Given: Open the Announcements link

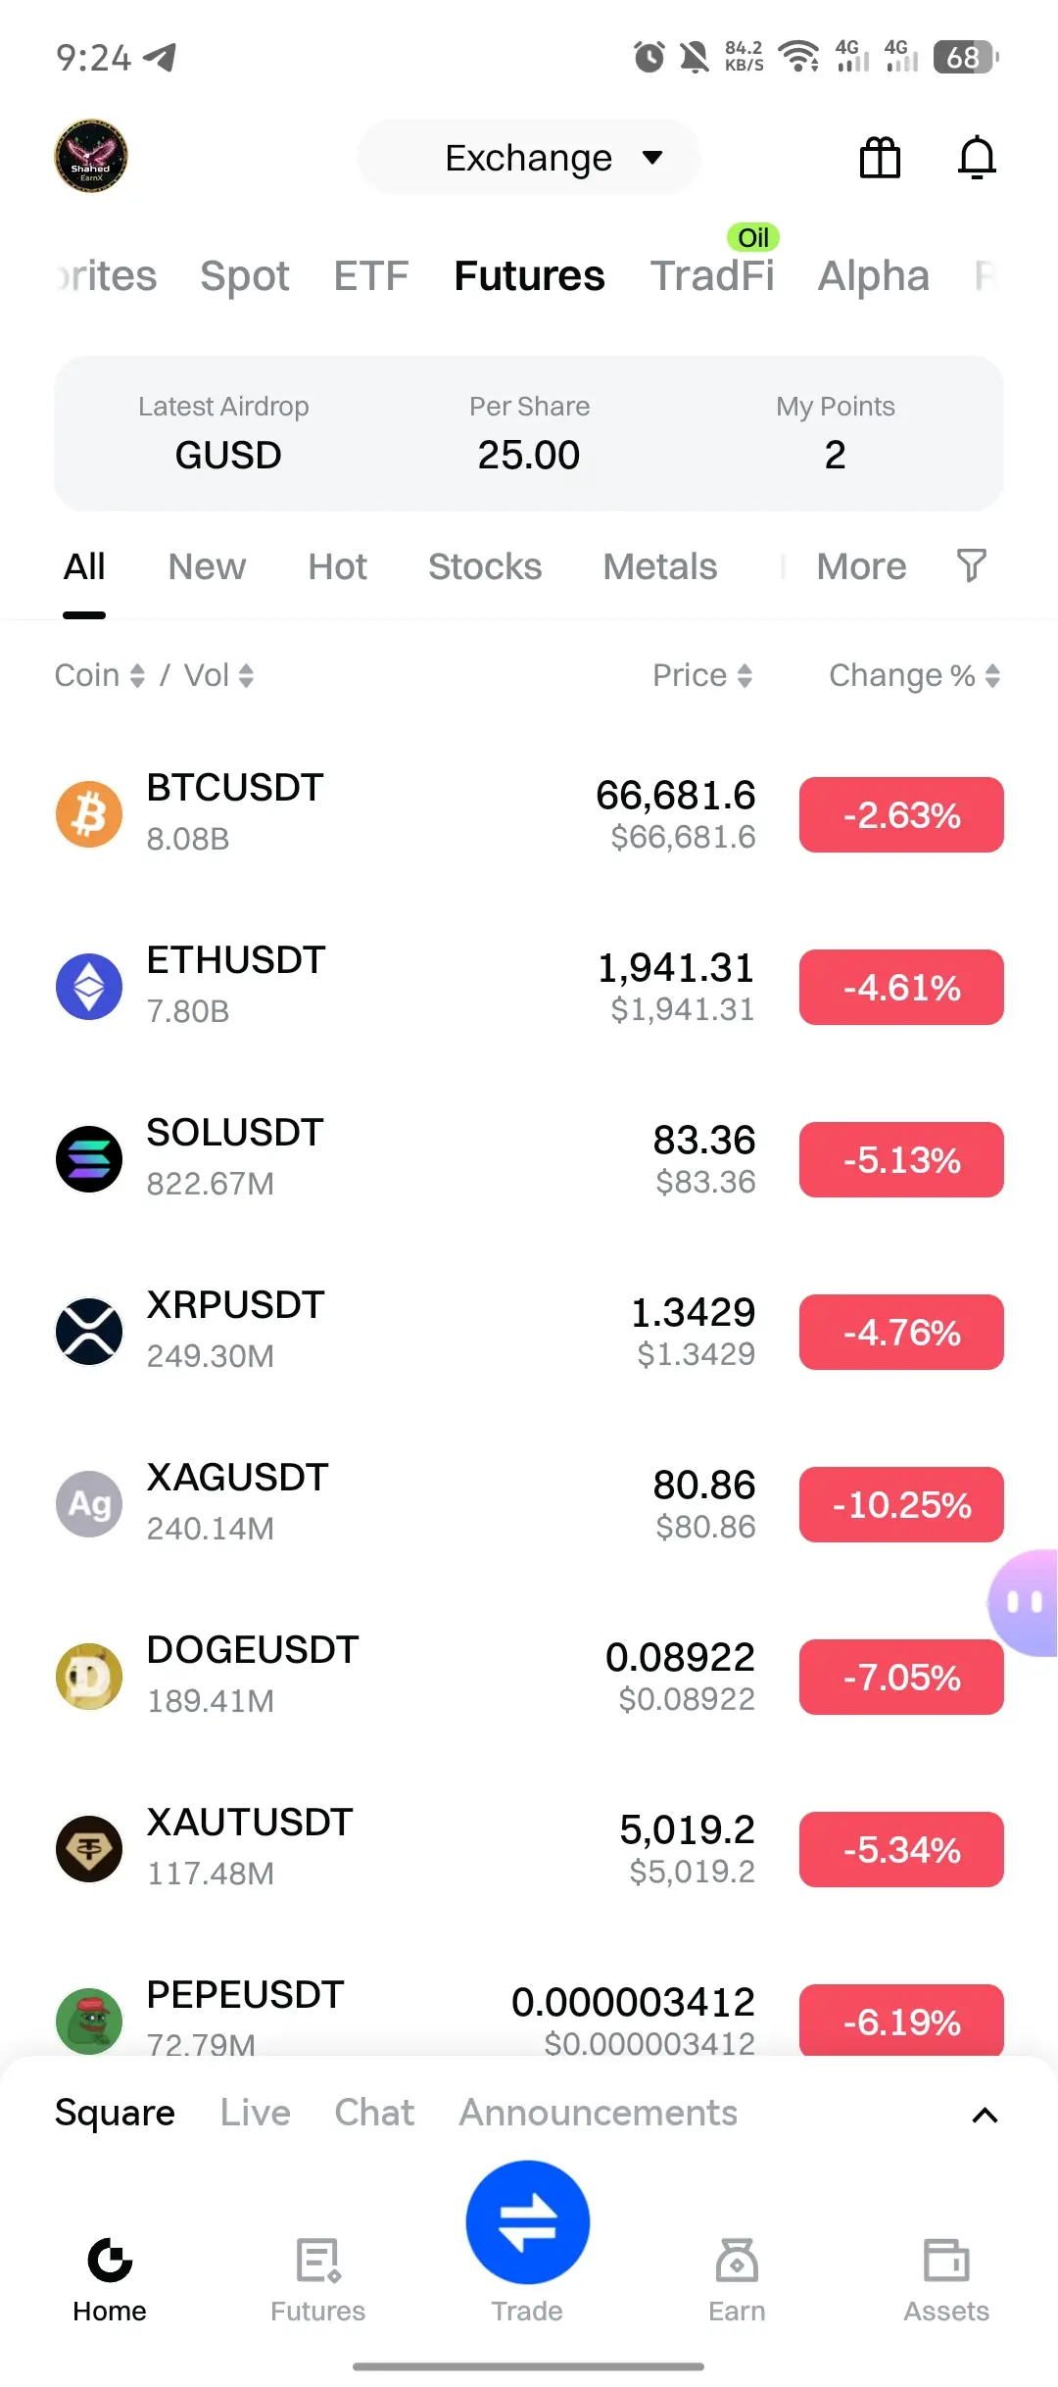Looking at the screenshot, I should [599, 2113].
